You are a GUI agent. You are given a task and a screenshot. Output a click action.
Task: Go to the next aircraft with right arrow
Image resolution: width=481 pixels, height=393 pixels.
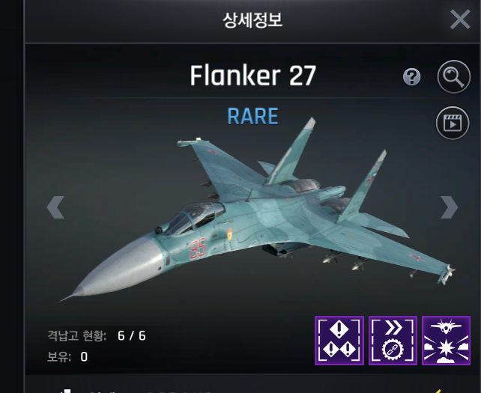pyautogui.click(x=449, y=207)
